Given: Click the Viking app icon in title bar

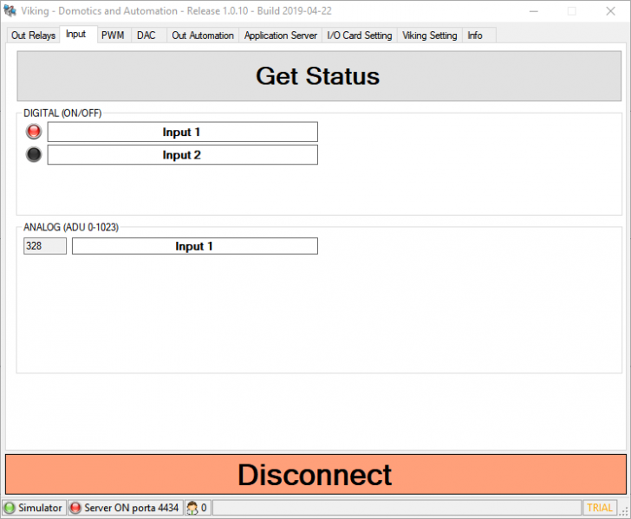Looking at the screenshot, I should pos(10,10).
